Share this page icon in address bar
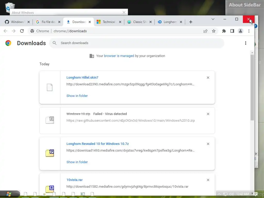Viewport: 264px width, 198px height. click(x=205, y=31)
